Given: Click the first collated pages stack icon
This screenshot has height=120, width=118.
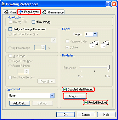Looking at the screenshot, I should click(94, 44).
